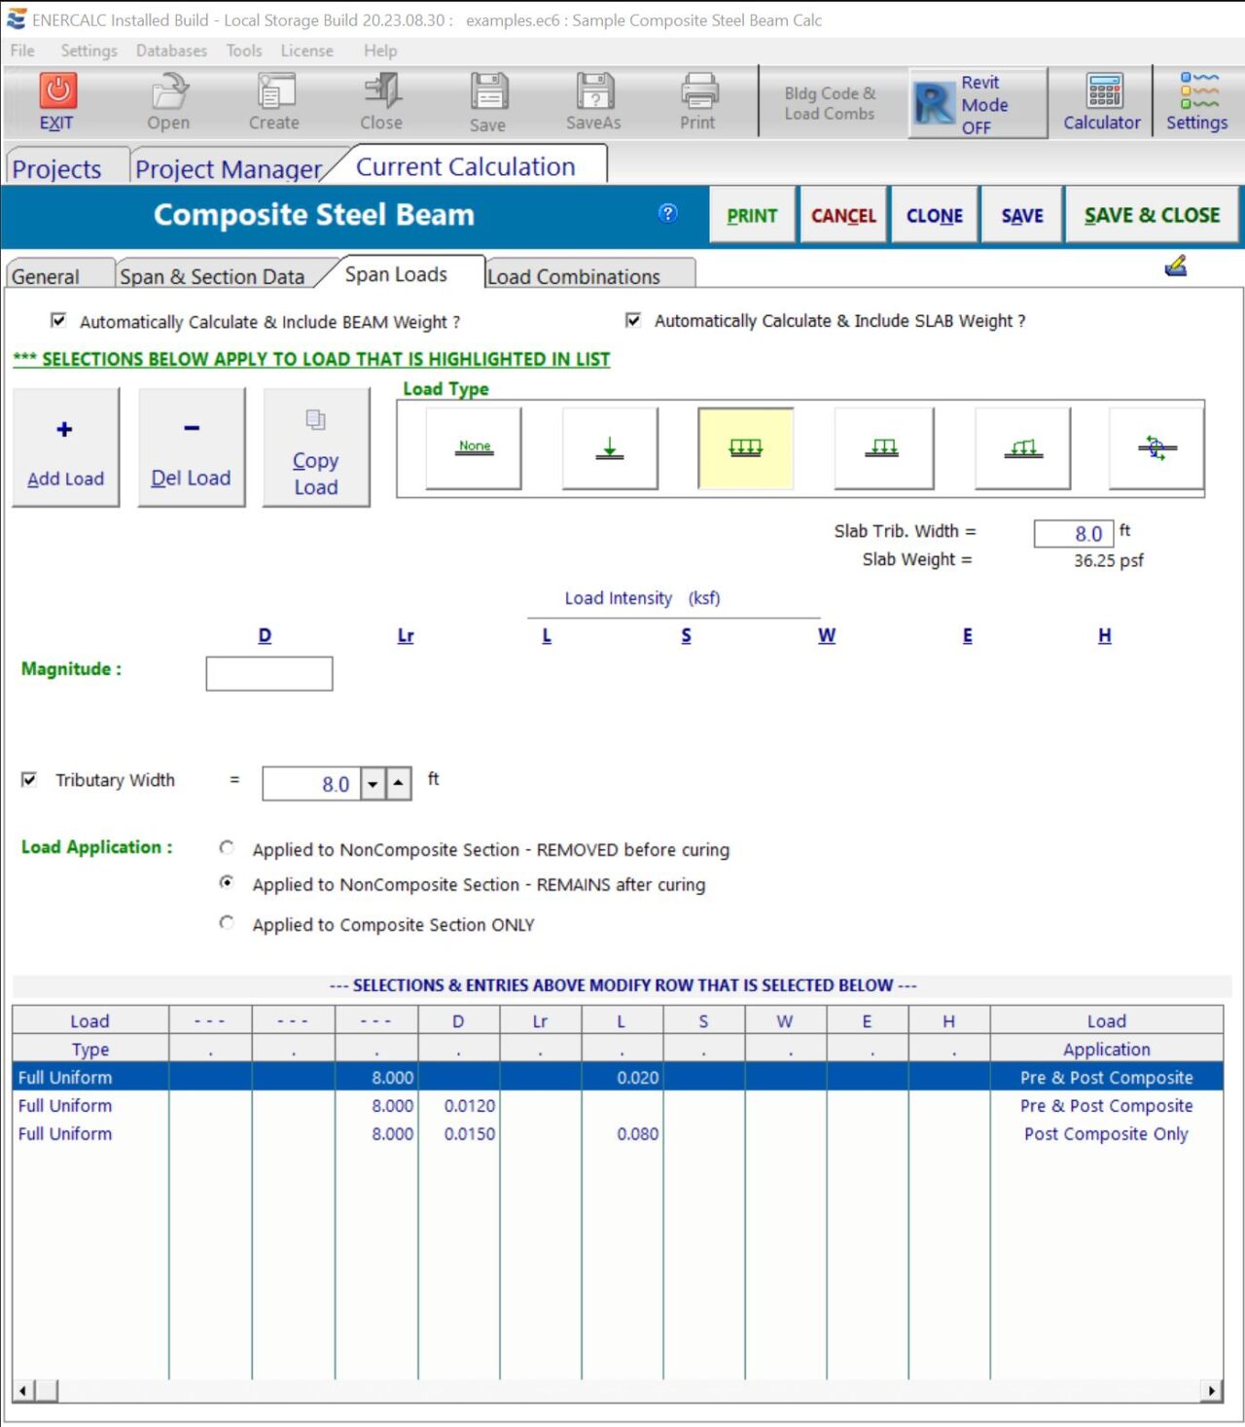Open the Span & Section Data tab
The image size is (1245, 1427).
pos(212,277)
